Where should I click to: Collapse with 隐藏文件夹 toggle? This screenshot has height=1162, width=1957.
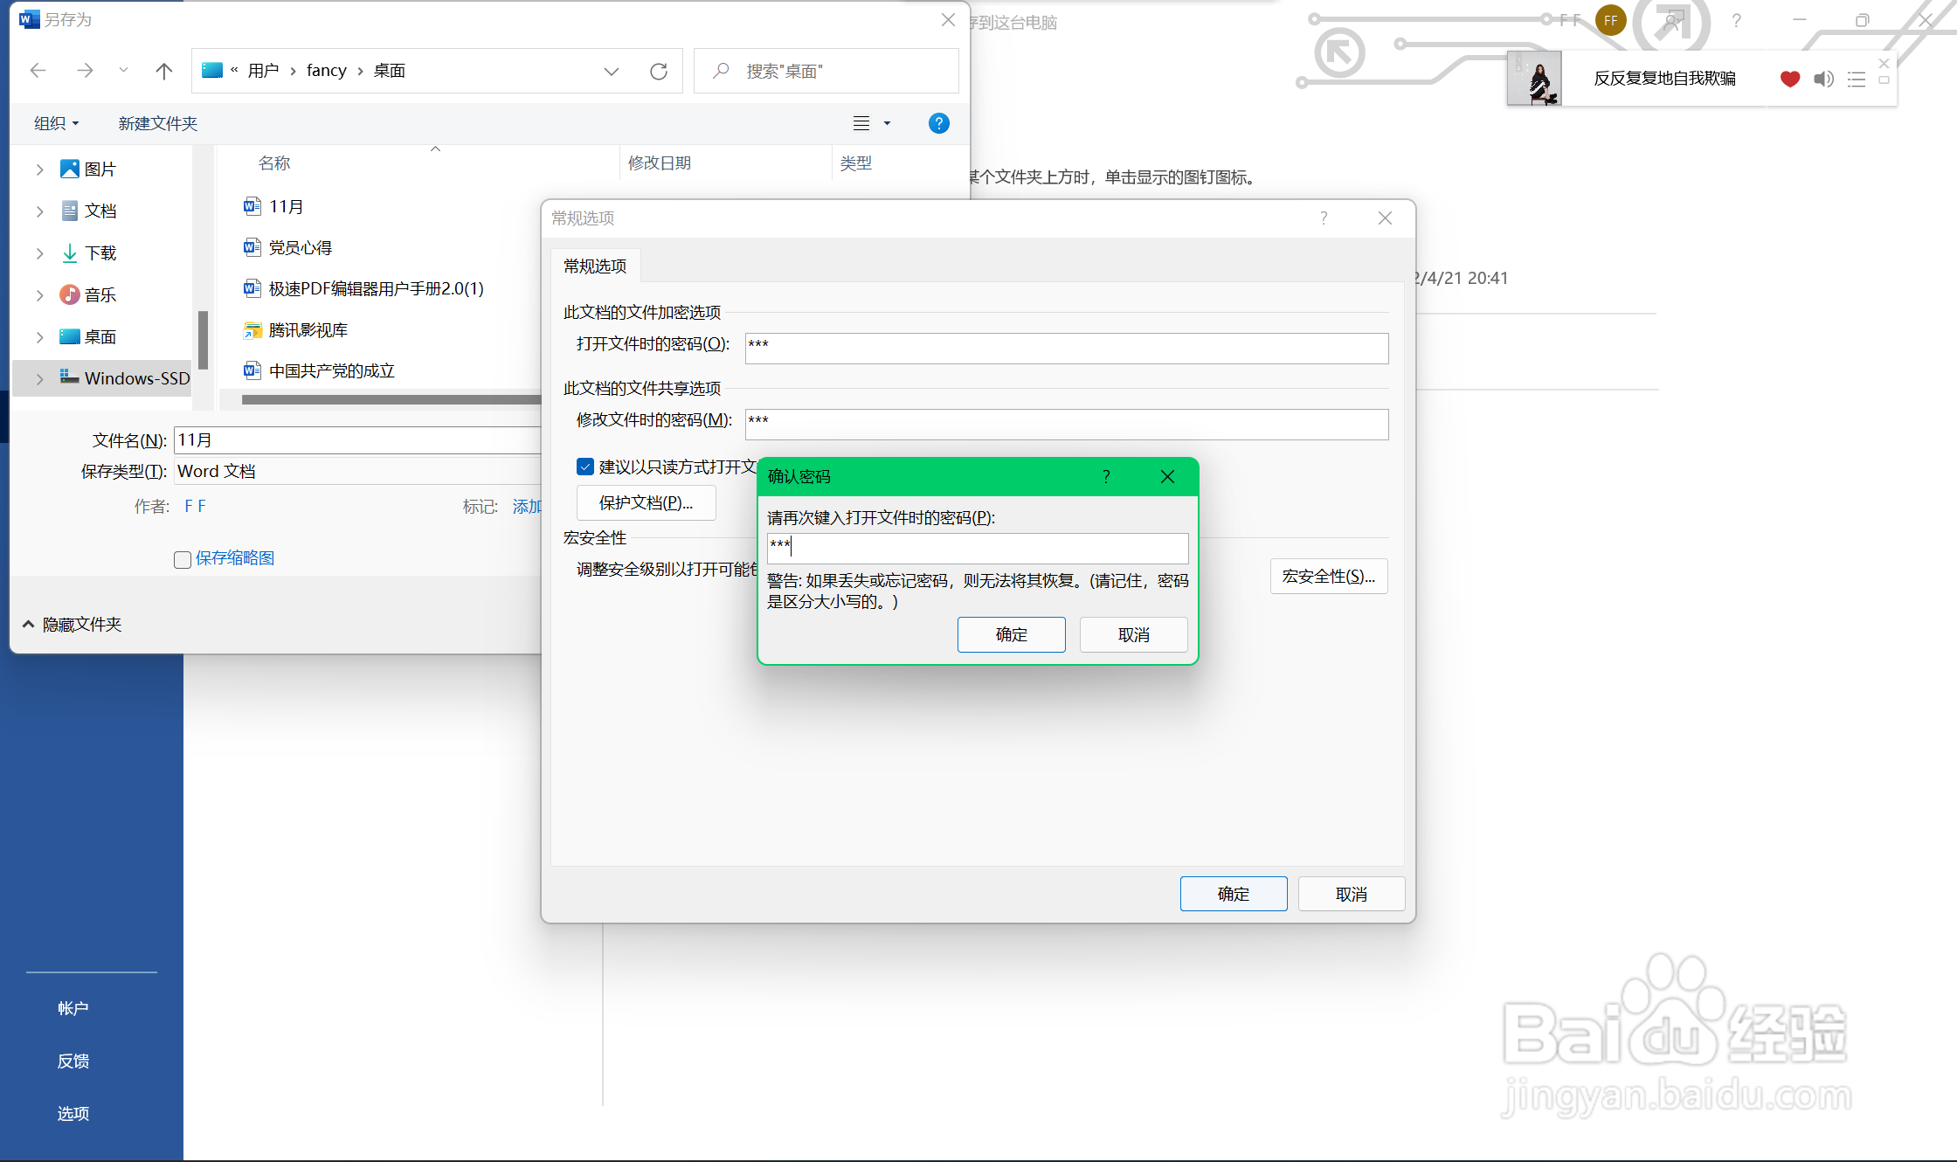[72, 624]
